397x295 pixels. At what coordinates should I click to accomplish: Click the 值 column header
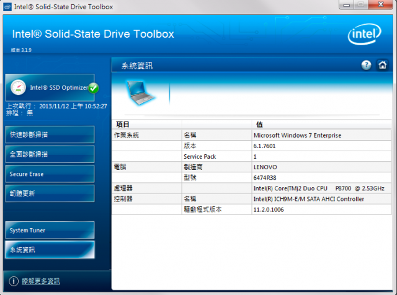coord(321,125)
